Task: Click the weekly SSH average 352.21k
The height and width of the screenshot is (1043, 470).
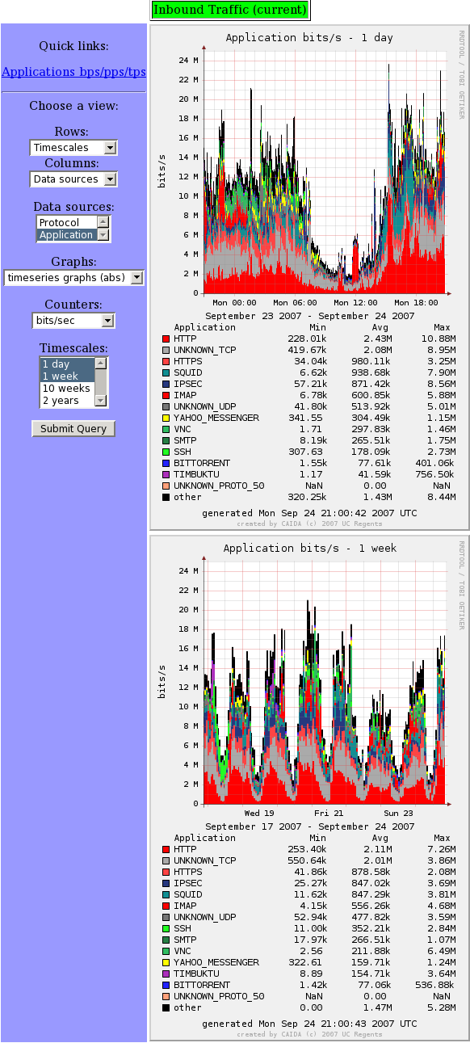Action: (x=372, y=928)
